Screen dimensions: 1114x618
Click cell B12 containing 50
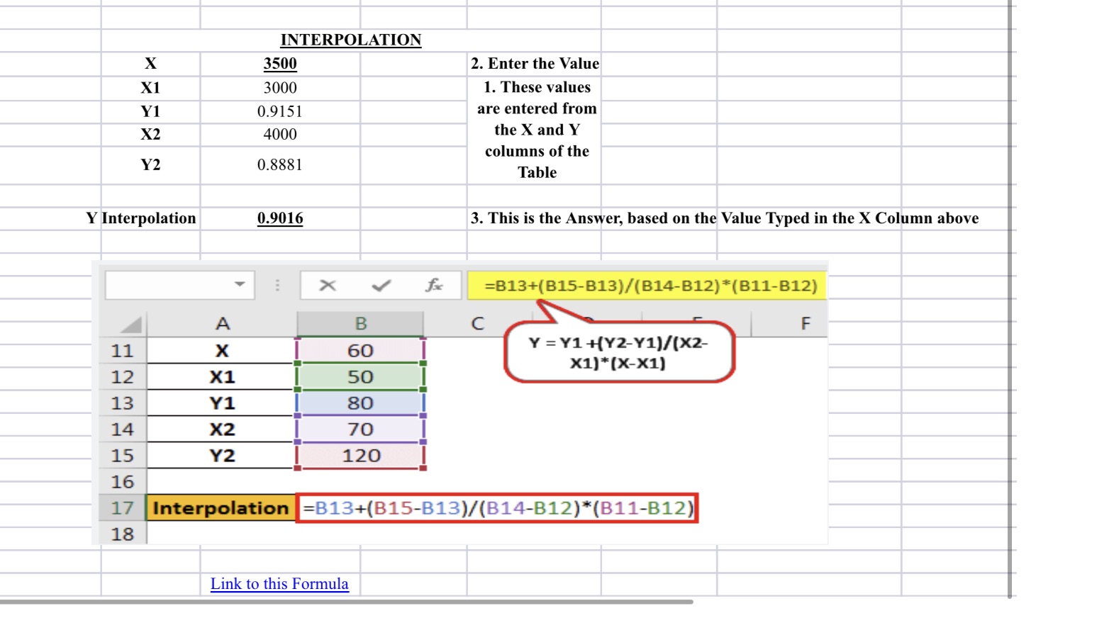[360, 377]
